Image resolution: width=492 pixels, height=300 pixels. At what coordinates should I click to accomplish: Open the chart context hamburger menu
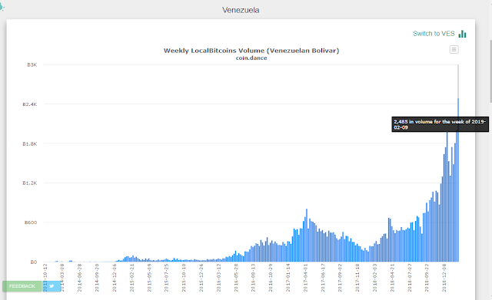454,49
